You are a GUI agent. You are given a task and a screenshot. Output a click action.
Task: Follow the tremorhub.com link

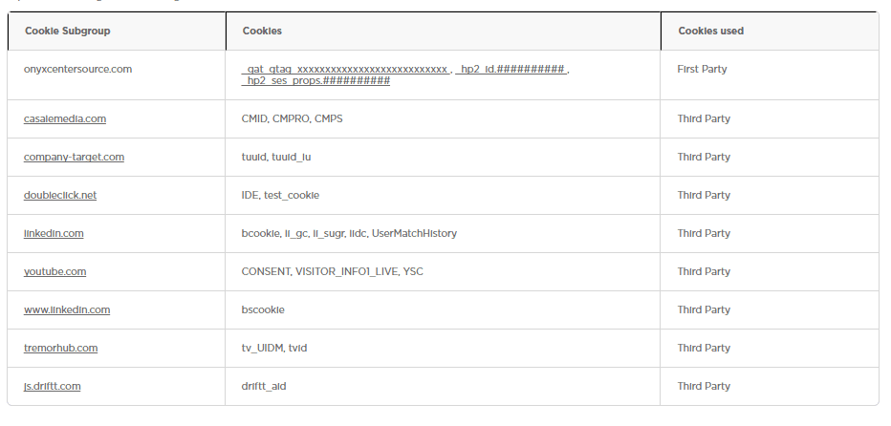[60, 349]
